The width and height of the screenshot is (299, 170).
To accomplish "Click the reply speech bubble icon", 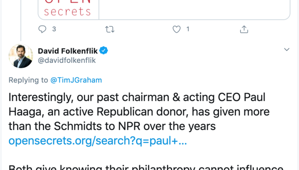I will coord(42,29).
